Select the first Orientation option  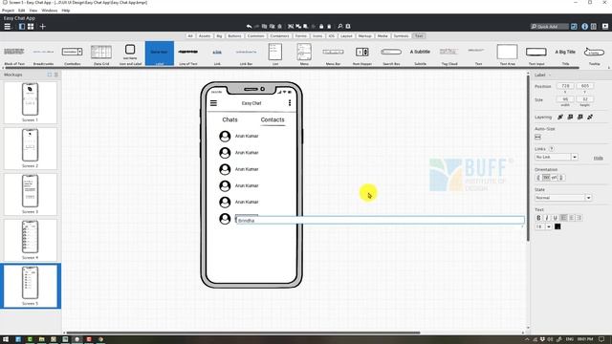pos(538,178)
